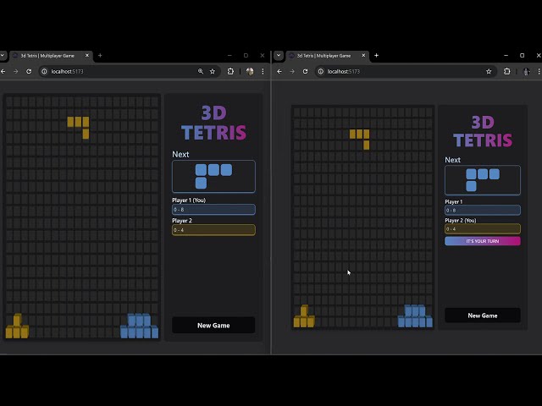Image resolution: width=542 pixels, height=406 pixels.
Task: Click the forward arrow in left browser window
Action: pyautogui.click(x=15, y=71)
